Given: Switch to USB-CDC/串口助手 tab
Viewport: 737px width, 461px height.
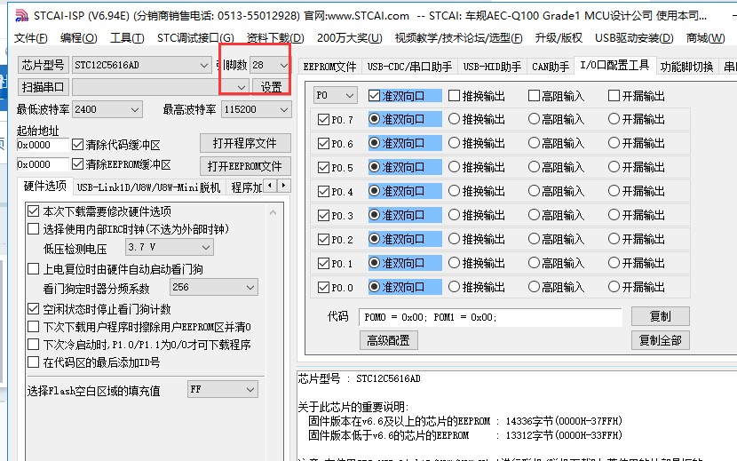Looking at the screenshot, I should (409, 67).
